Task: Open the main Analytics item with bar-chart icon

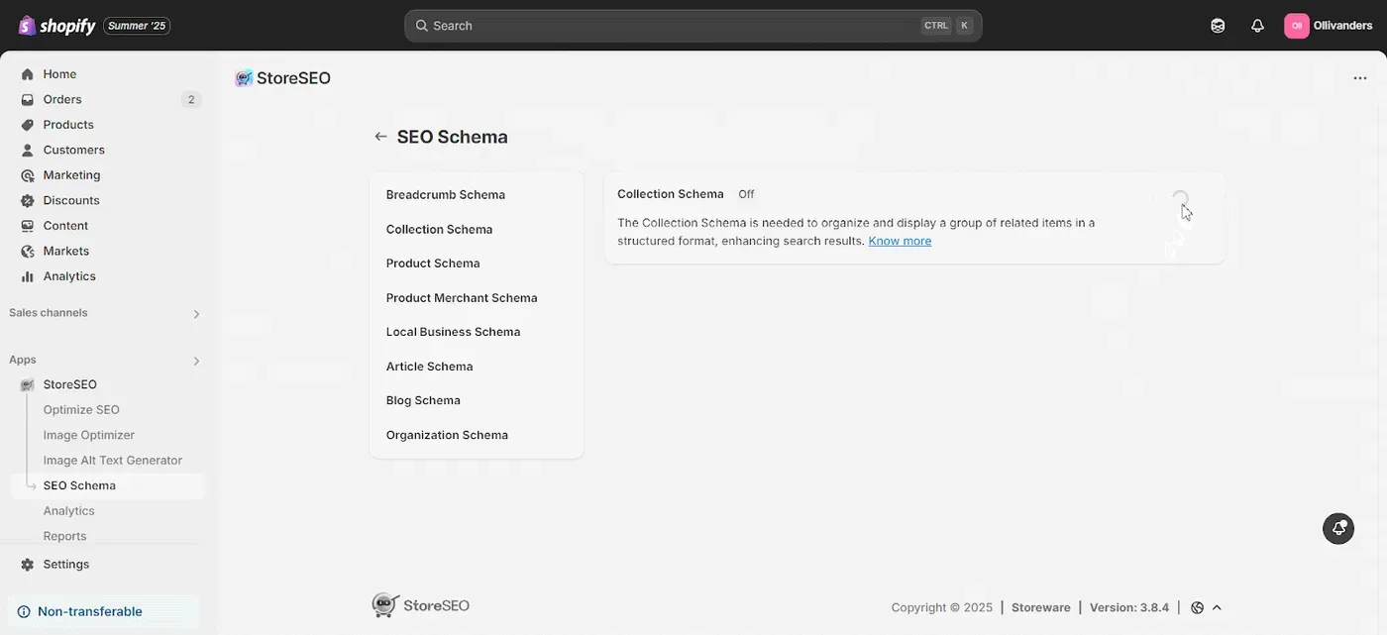Action: (x=69, y=276)
